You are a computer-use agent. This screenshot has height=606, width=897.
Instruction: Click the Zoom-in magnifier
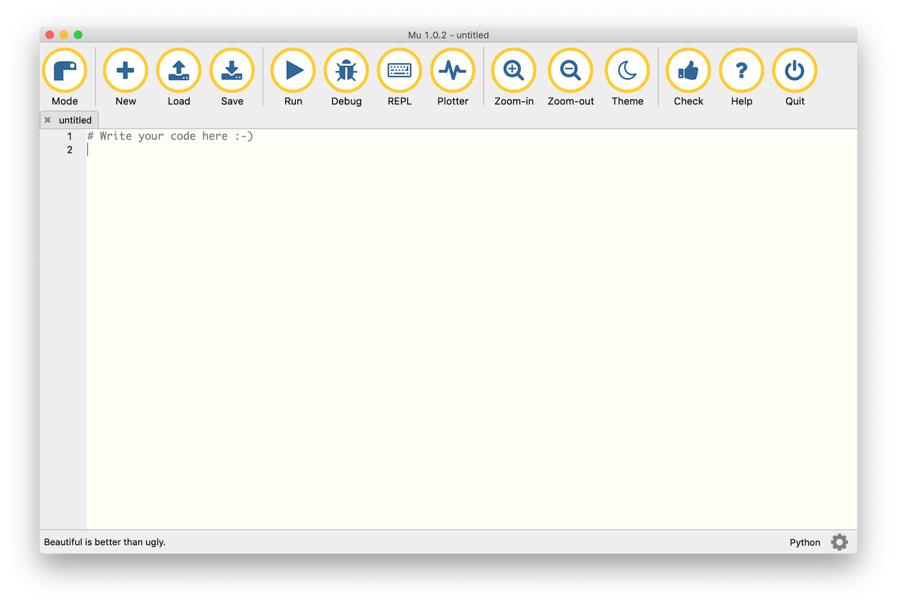pyautogui.click(x=514, y=70)
